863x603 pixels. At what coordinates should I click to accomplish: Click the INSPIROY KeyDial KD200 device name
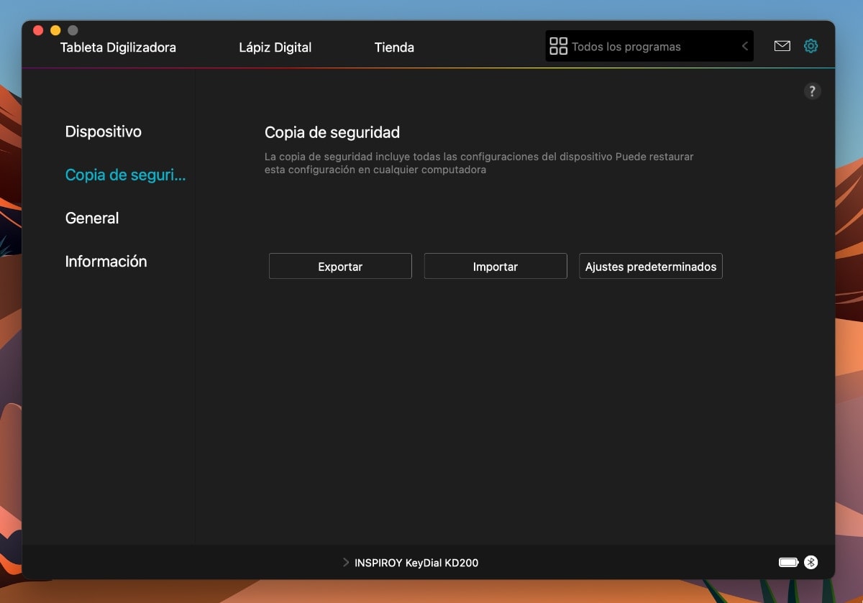[416, 563]
